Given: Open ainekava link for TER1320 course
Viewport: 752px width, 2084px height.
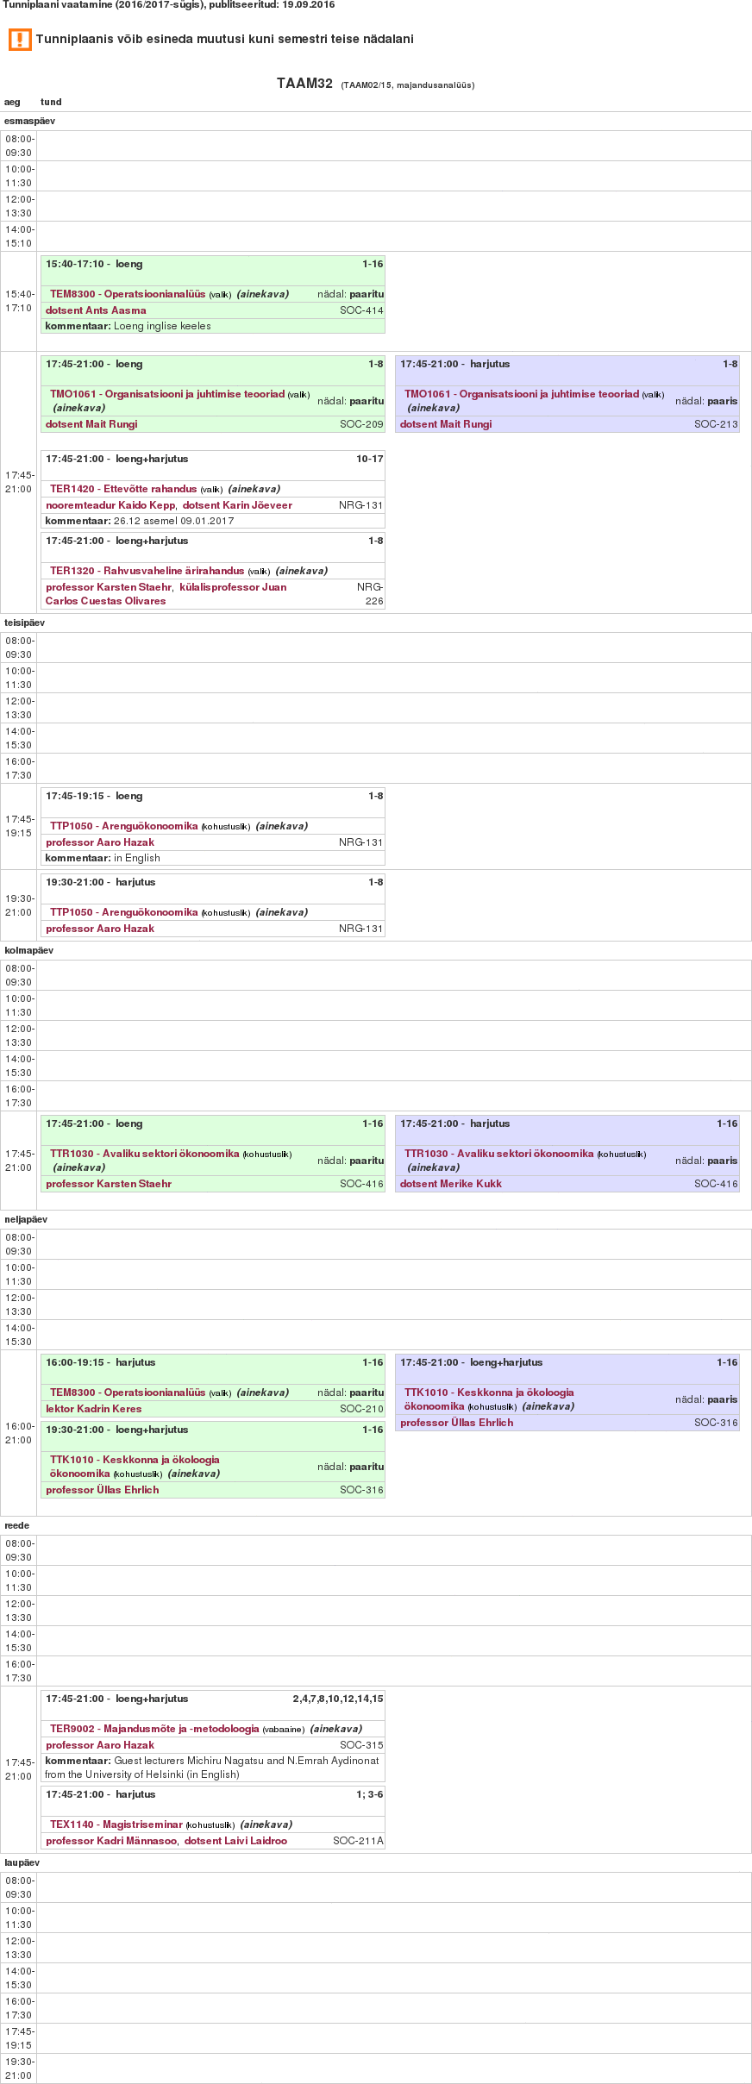Looking at the screenshot, I should (301, 571).
